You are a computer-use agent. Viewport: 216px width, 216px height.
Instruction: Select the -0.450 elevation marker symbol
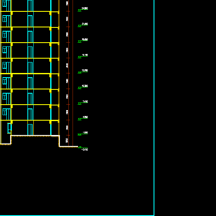pos(80,147)
